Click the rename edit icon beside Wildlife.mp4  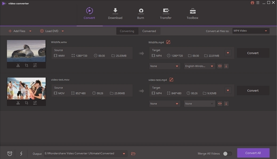[168, 42]
